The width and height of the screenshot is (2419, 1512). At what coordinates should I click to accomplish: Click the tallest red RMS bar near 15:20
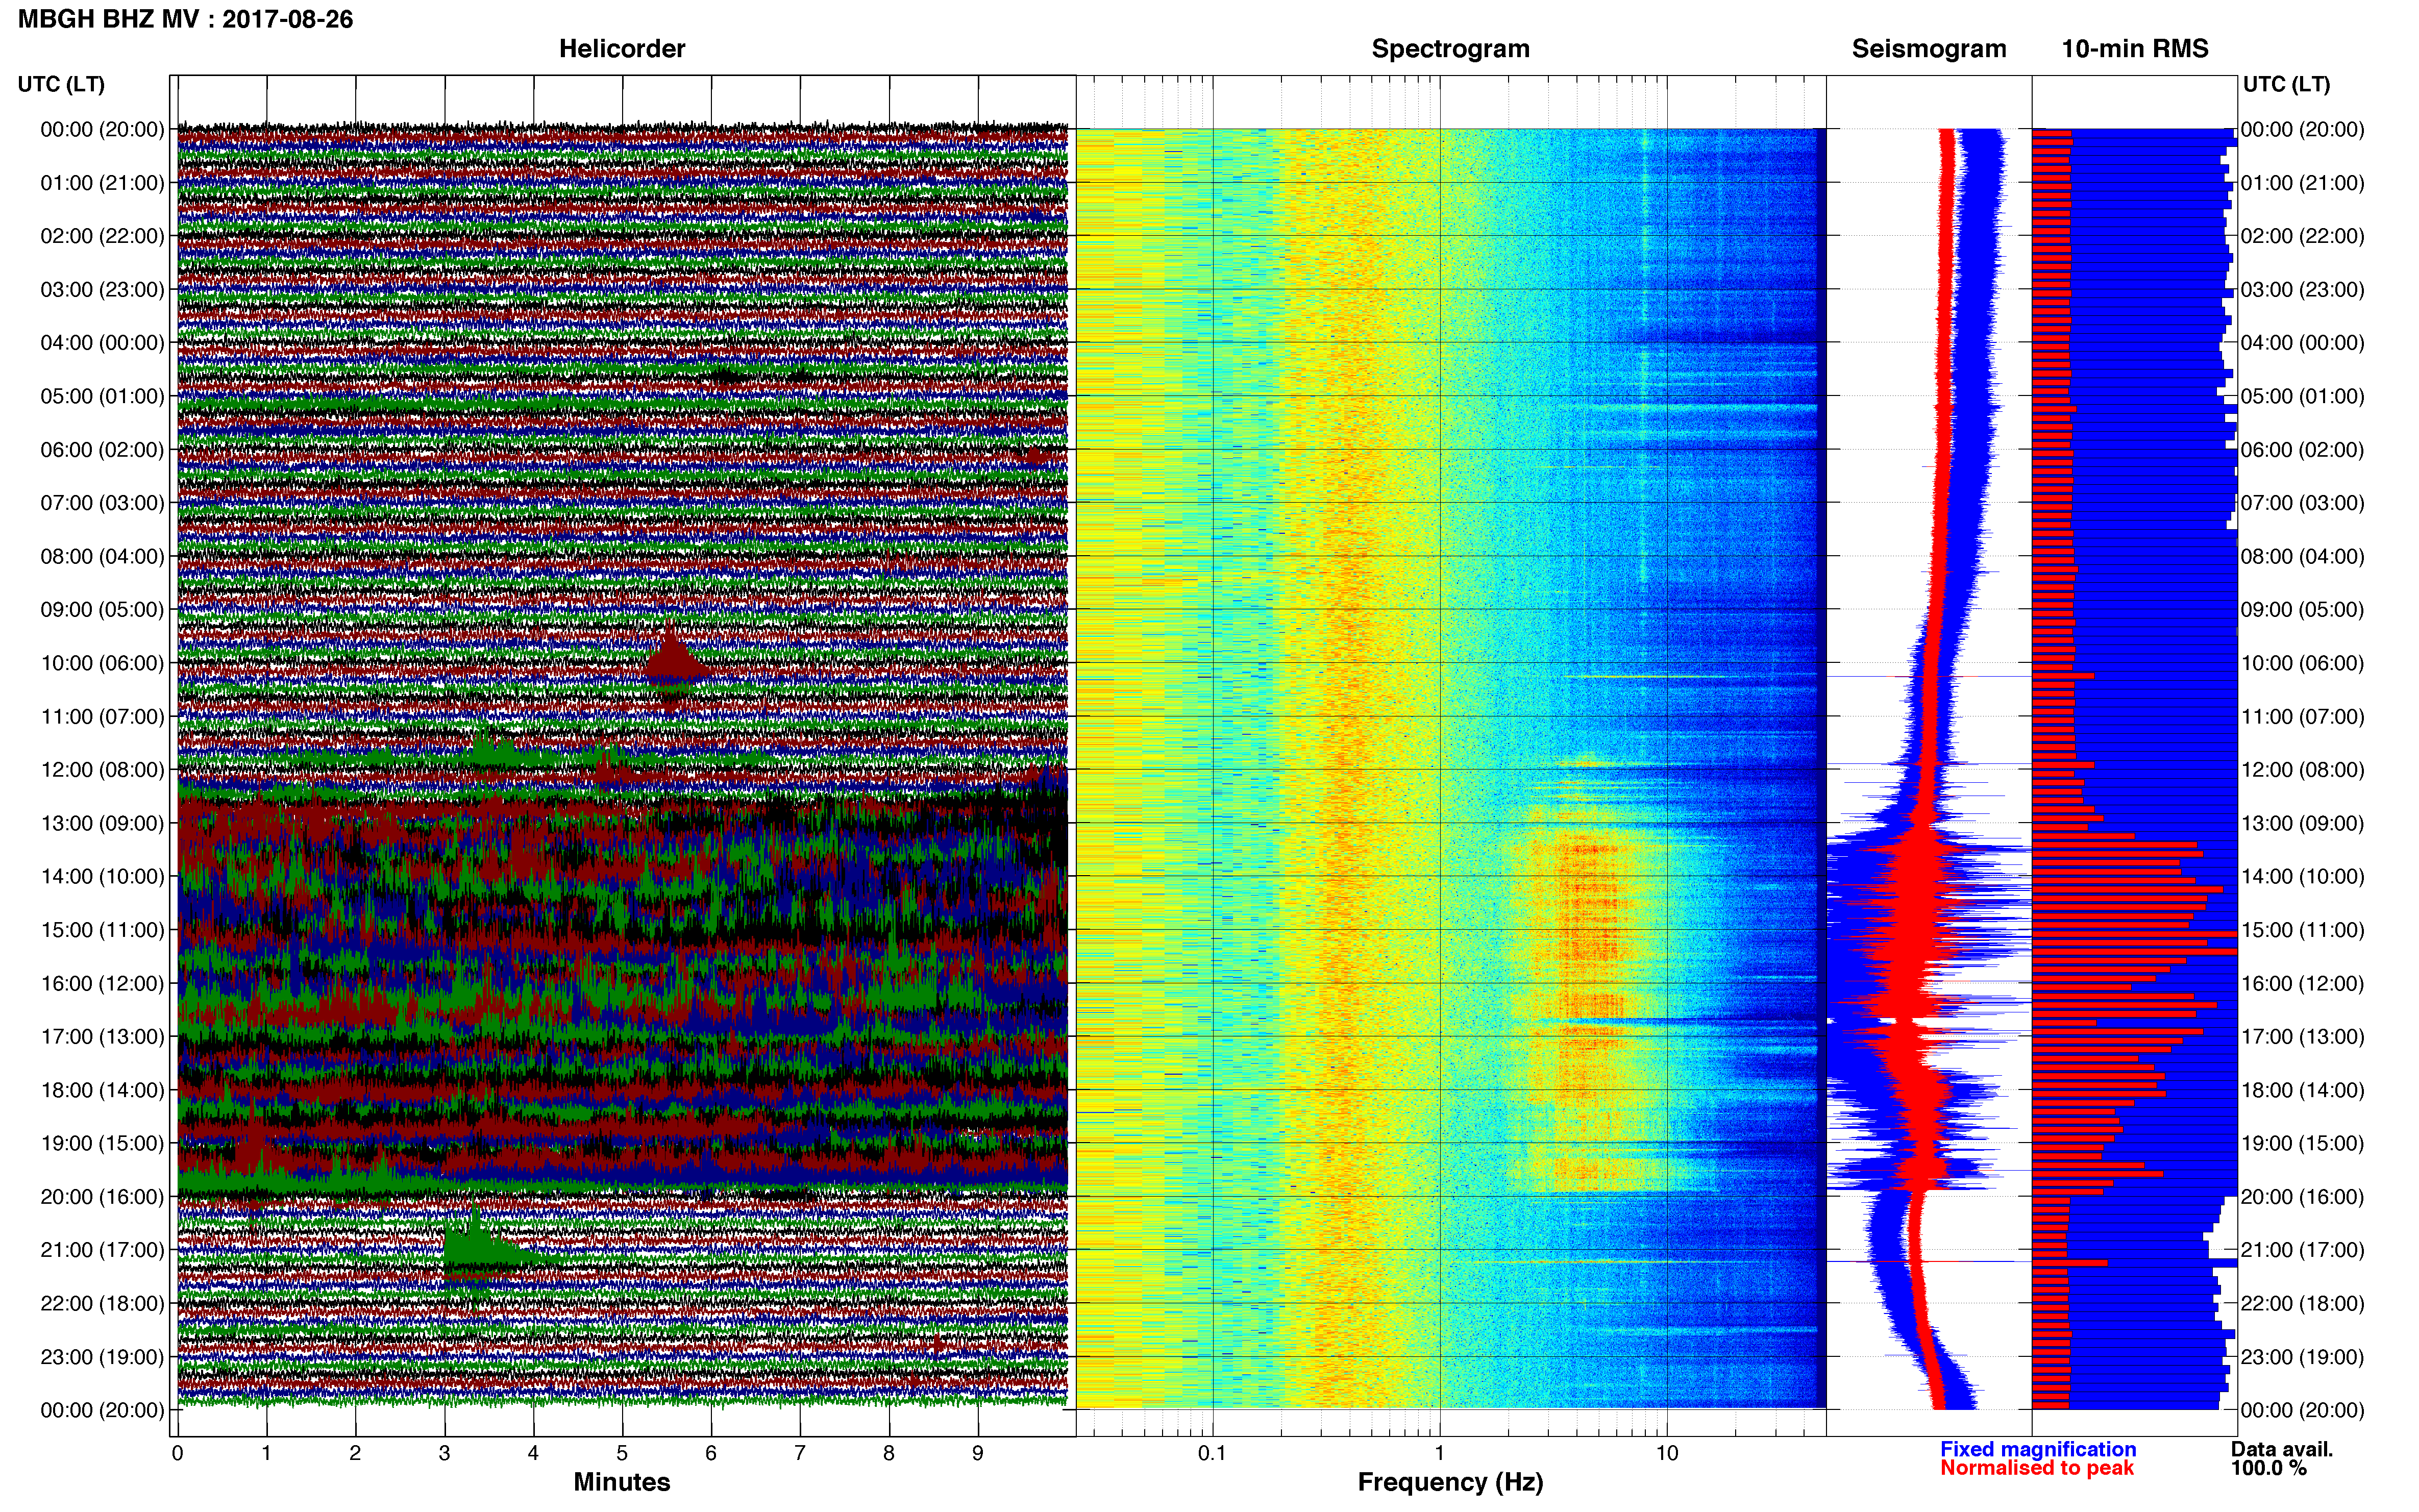pos(2134,952)
